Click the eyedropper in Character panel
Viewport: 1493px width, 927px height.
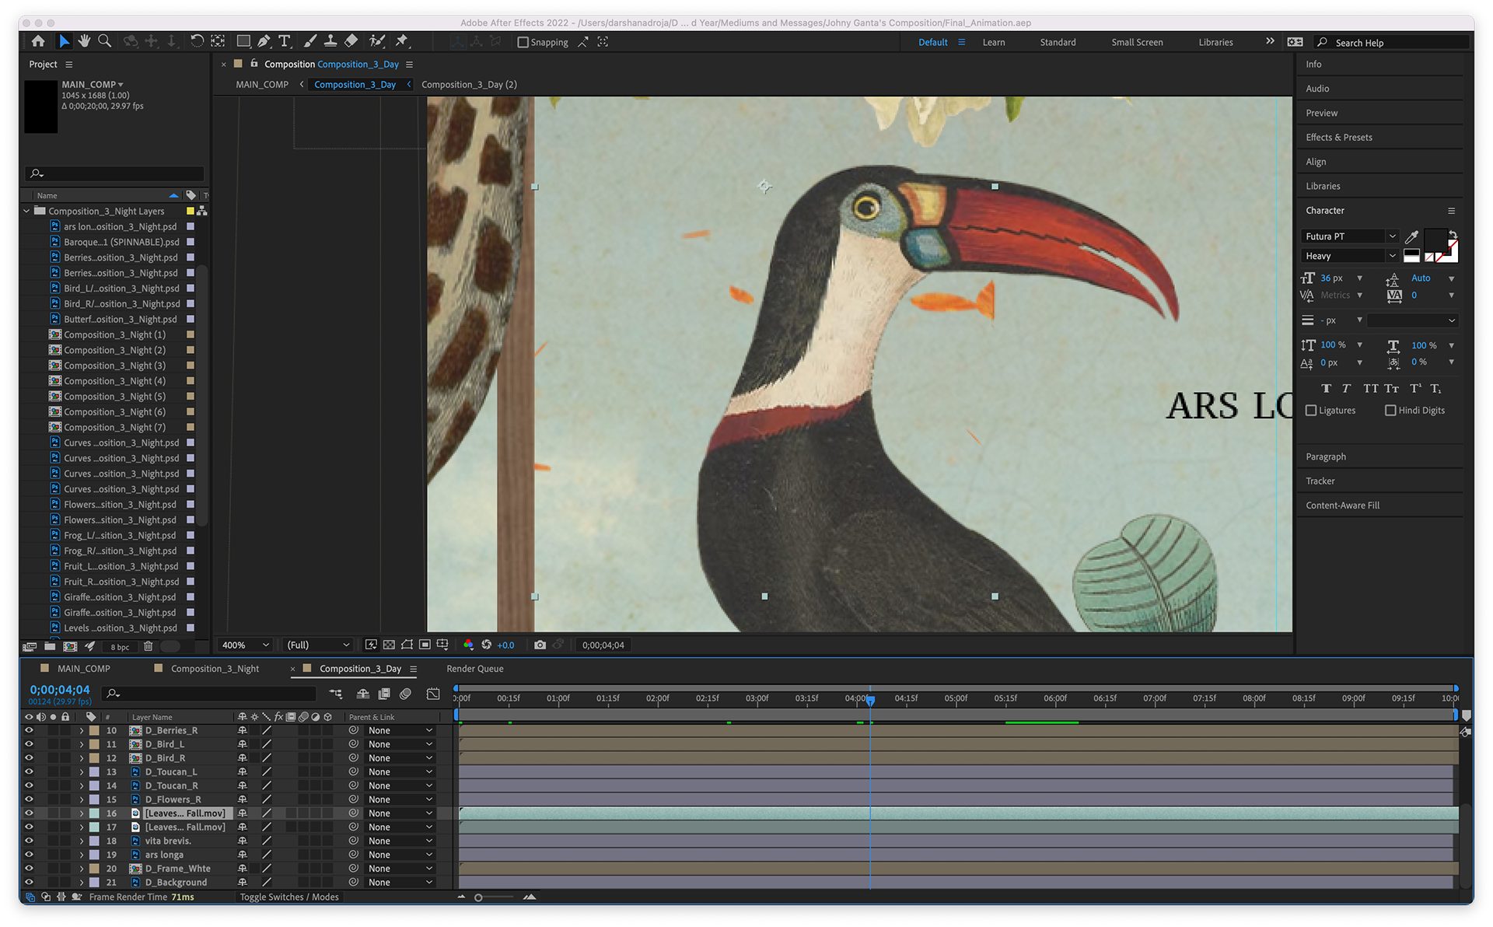point(1412,236)
